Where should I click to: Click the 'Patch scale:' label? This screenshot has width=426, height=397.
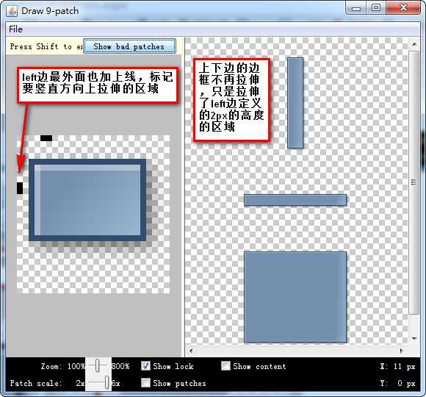(x=36, y=383)
